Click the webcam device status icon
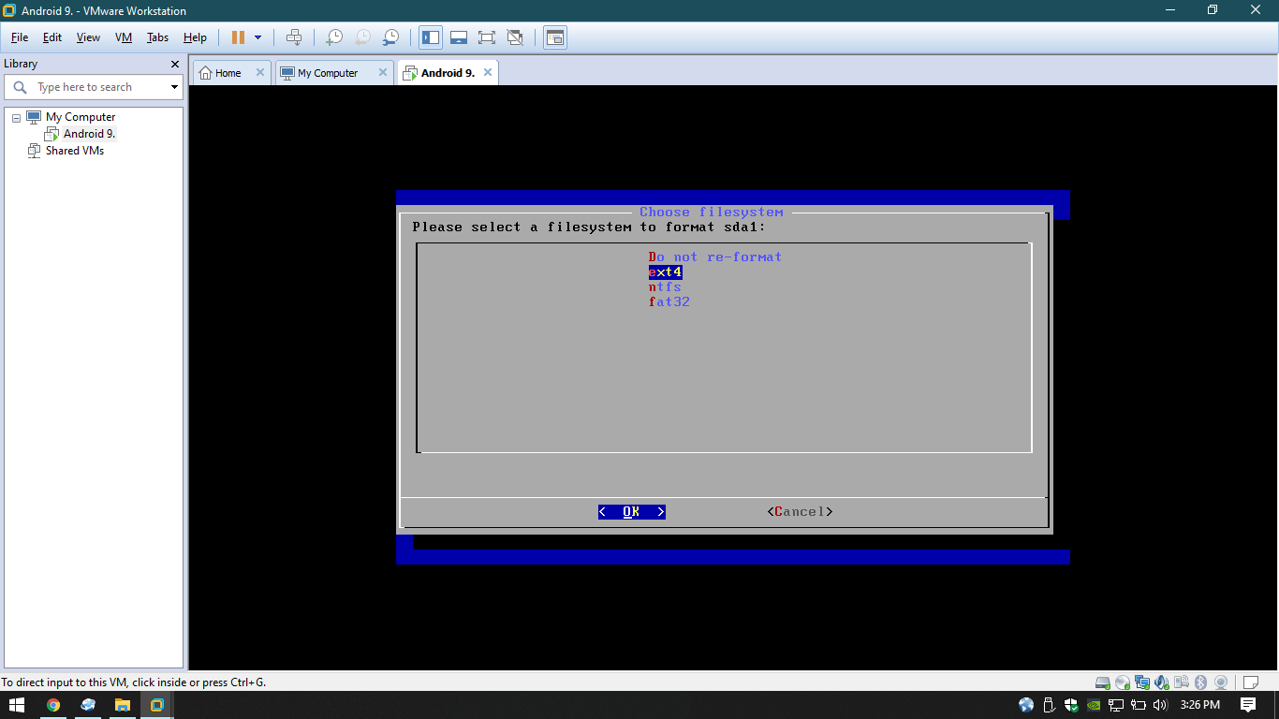This screenshot has width=1279, height=719. point(1221,682)
